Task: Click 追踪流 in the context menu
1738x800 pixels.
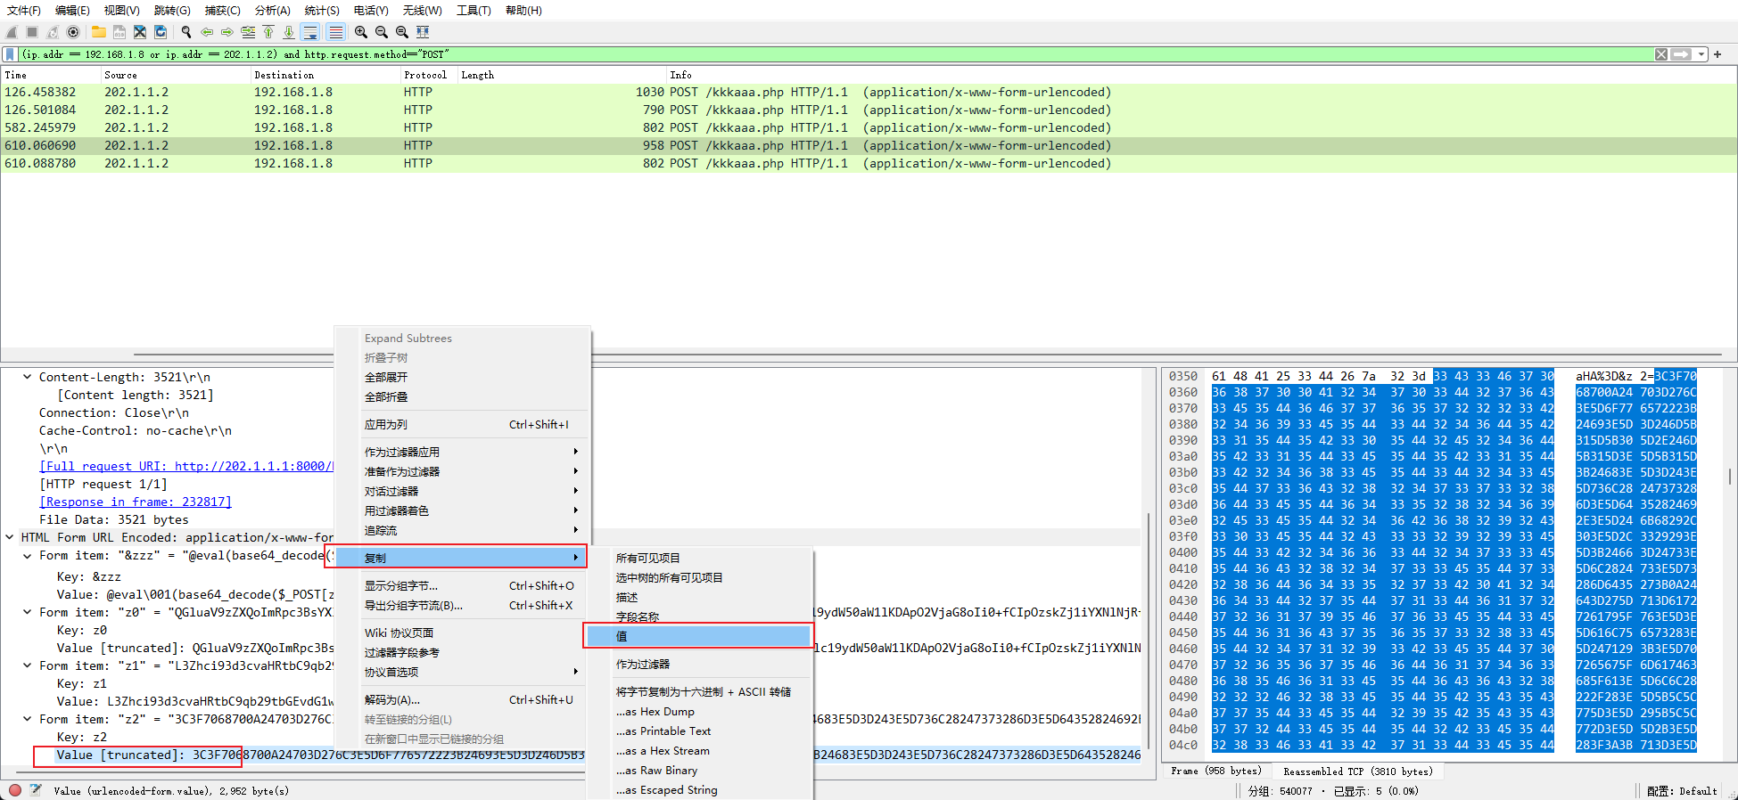Action: pos(462,530)
